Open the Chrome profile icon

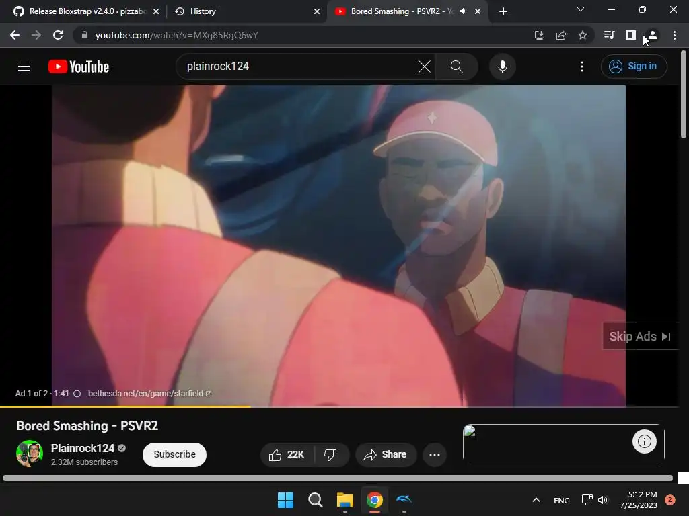653,35
